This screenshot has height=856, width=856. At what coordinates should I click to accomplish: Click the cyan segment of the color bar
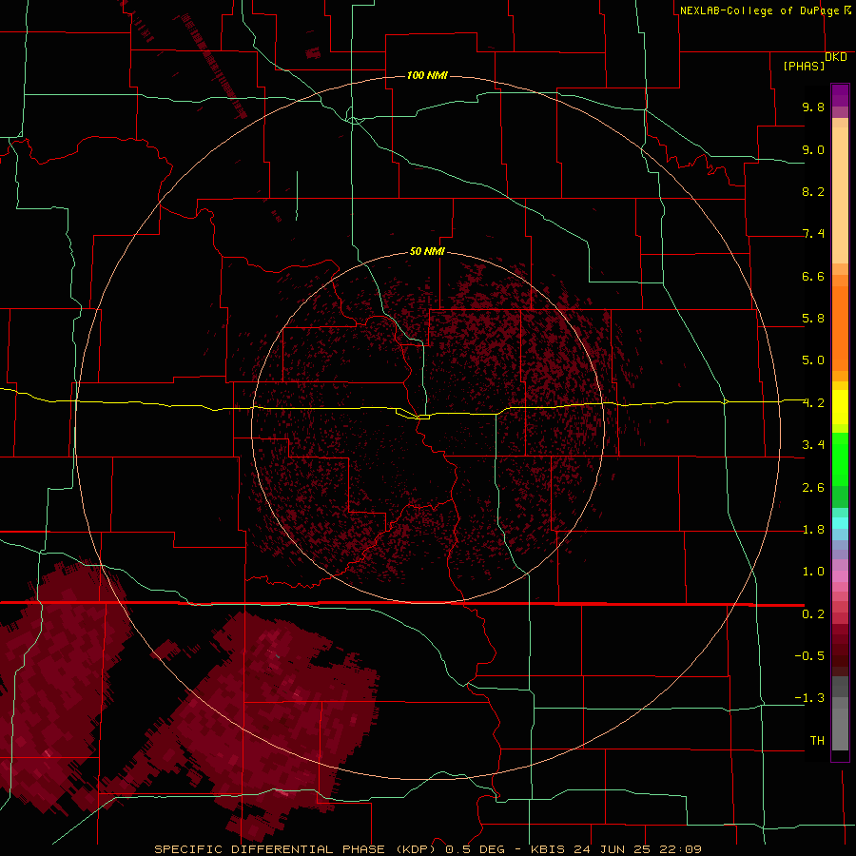[x=840, y=523]
